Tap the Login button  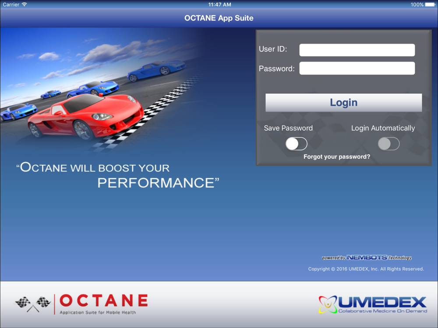coord(343,103)
